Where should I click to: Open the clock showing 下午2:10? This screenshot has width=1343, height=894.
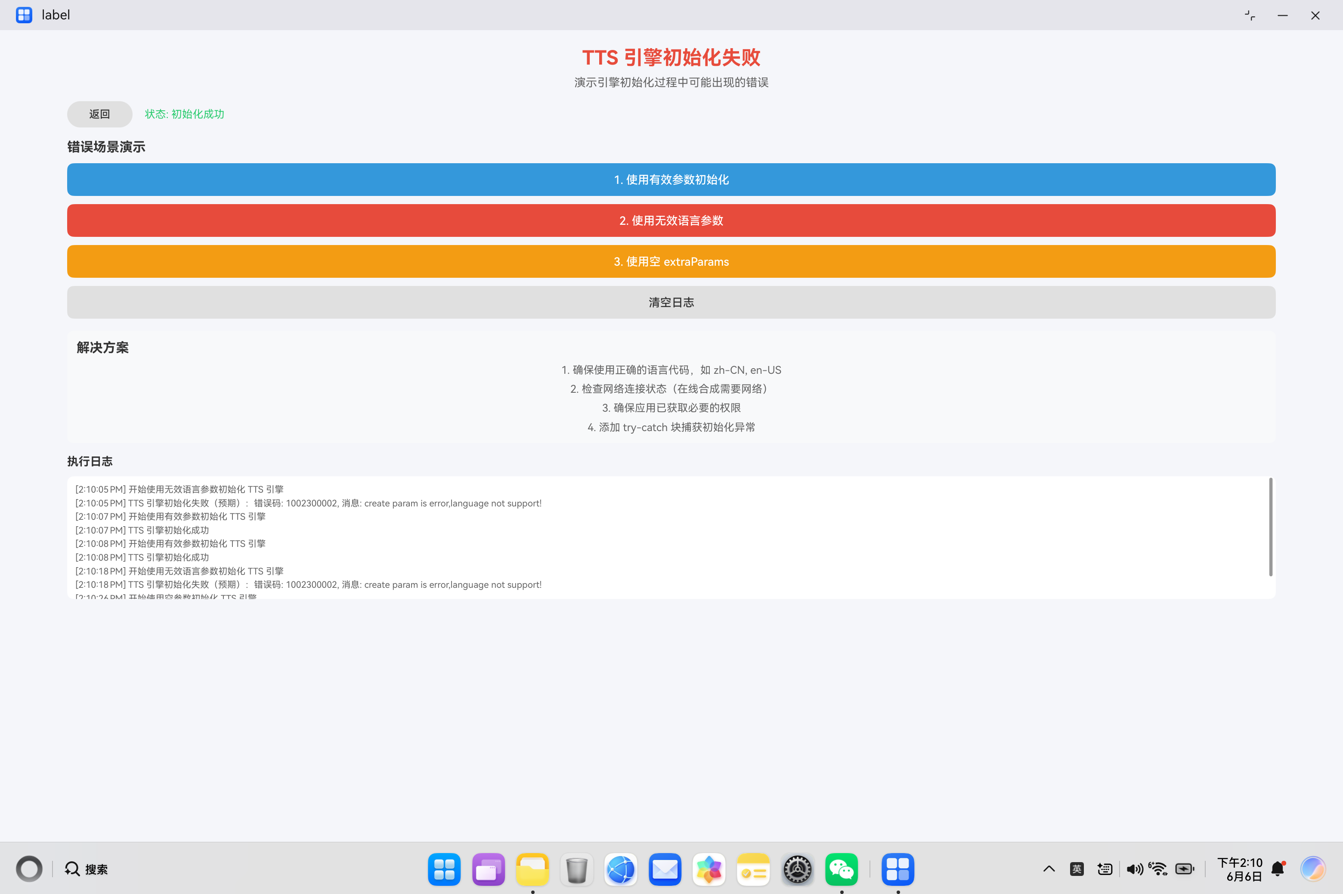point(1241,869)
